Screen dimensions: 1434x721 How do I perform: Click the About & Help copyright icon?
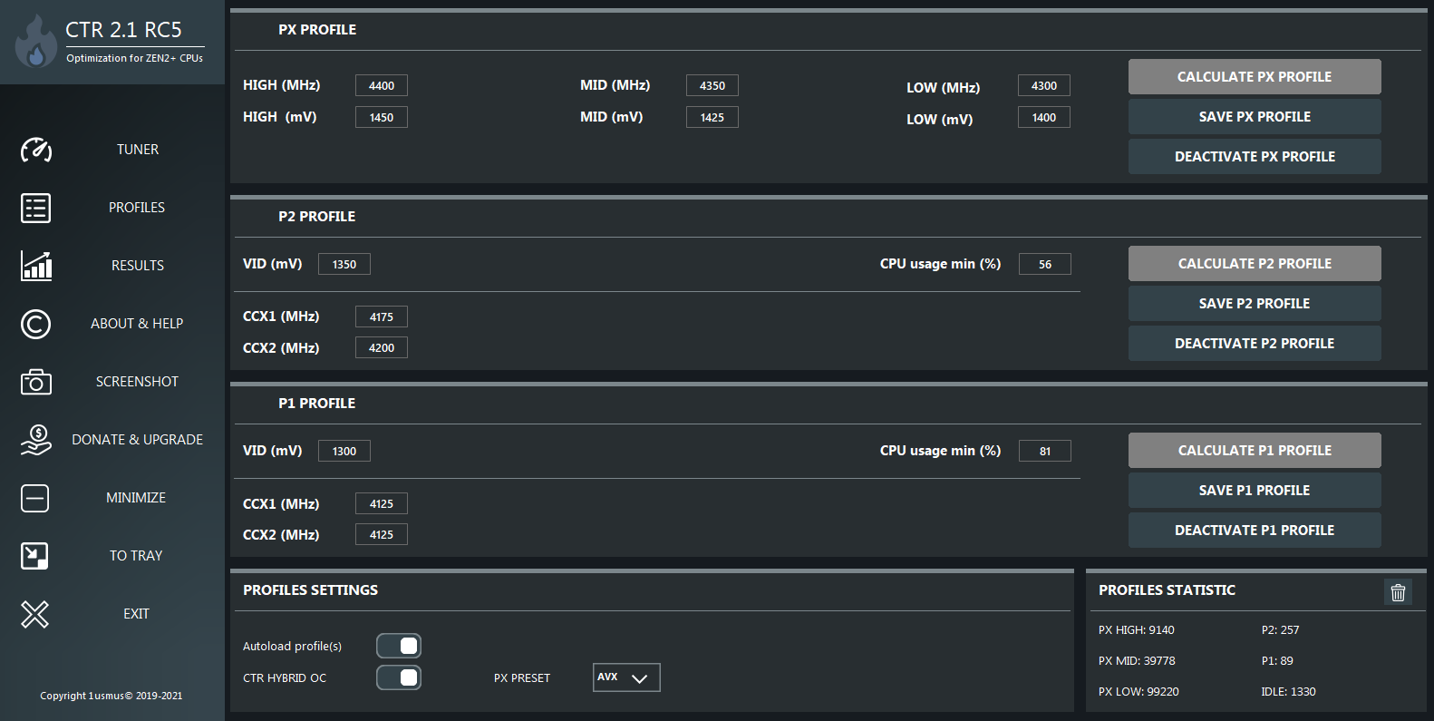point(36,324)
